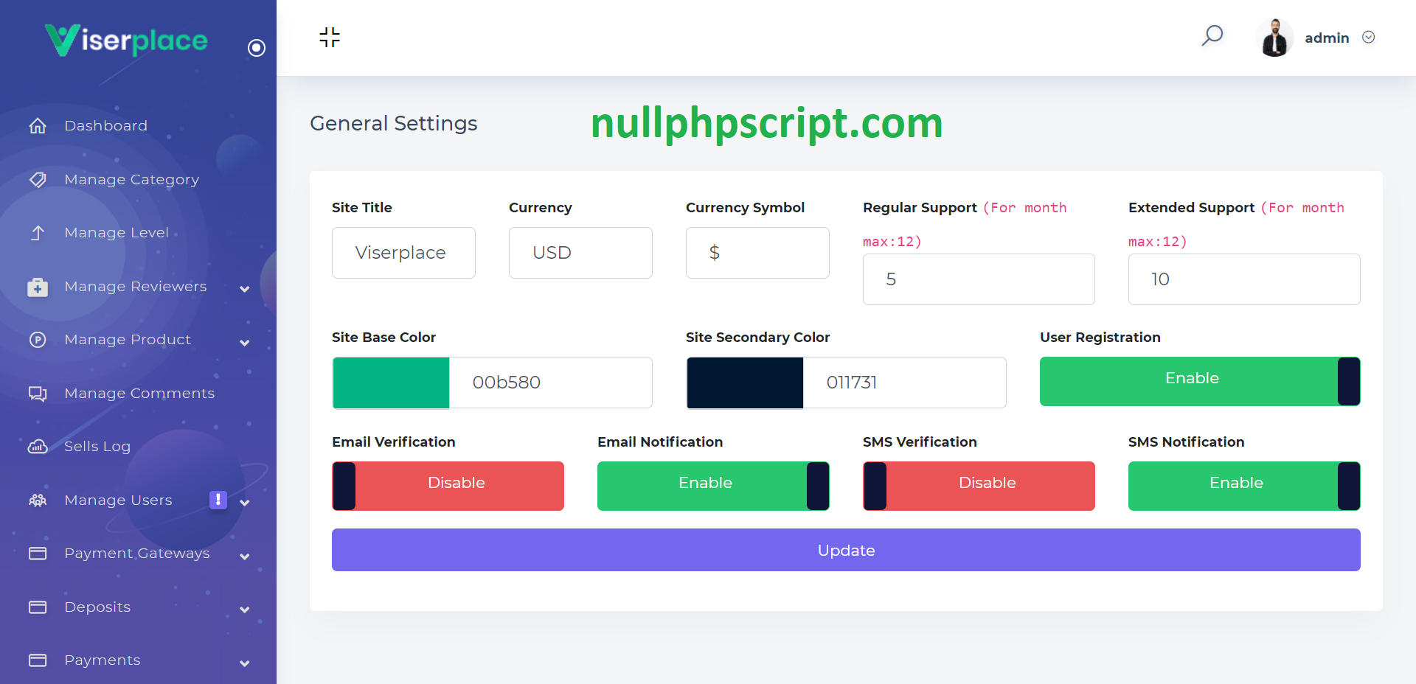Click the Dashboard home icon
This screenshot has height=684, width=1416.
38,126
